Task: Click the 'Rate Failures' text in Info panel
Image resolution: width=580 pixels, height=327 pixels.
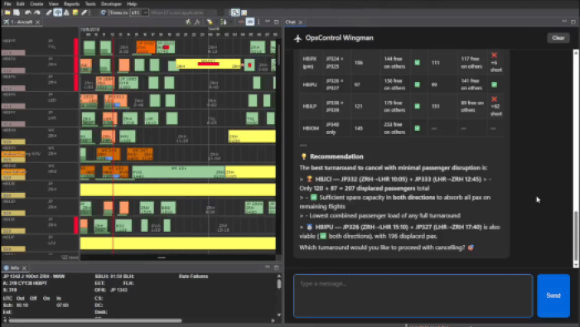Action: (x=193, y=277)
